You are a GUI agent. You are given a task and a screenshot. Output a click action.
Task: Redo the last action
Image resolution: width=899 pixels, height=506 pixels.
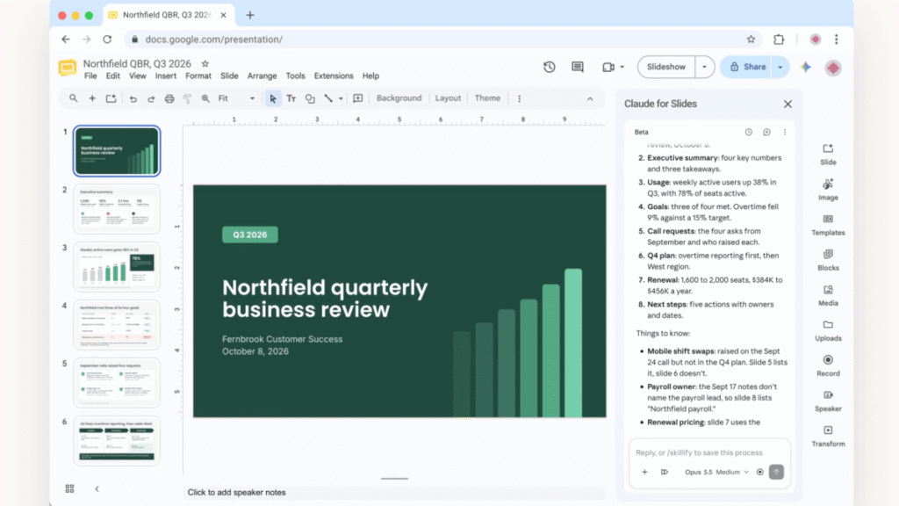click(151, 98)
